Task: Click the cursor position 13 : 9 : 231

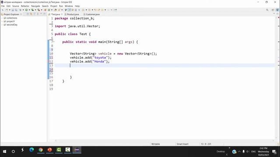Action: point(206,144)
